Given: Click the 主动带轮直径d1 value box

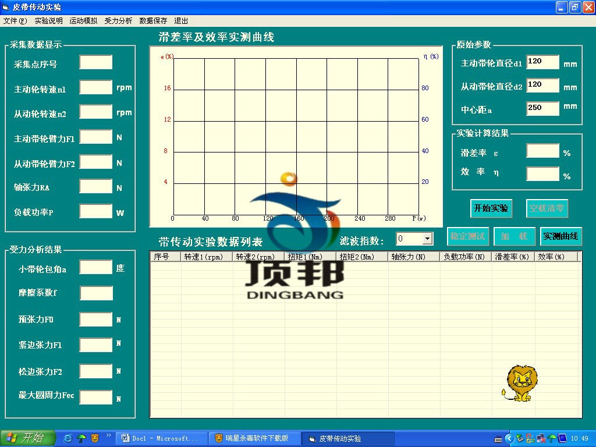Looking at the screenshot, I should click(542, 62).
